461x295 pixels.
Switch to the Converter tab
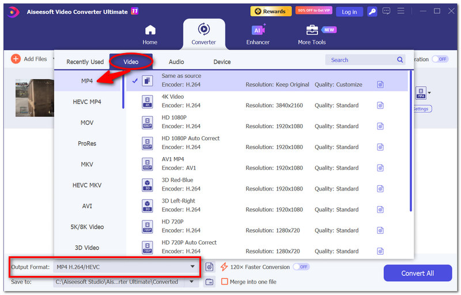tap(204, 35)
